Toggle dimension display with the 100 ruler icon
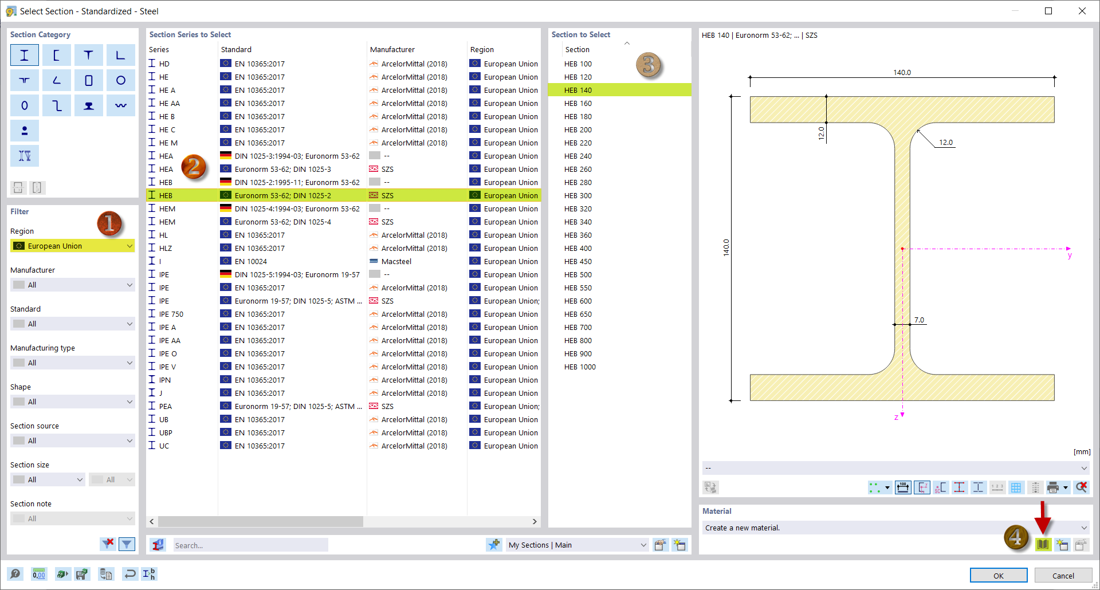This screenshot has height=590, width=1100. 902,487
